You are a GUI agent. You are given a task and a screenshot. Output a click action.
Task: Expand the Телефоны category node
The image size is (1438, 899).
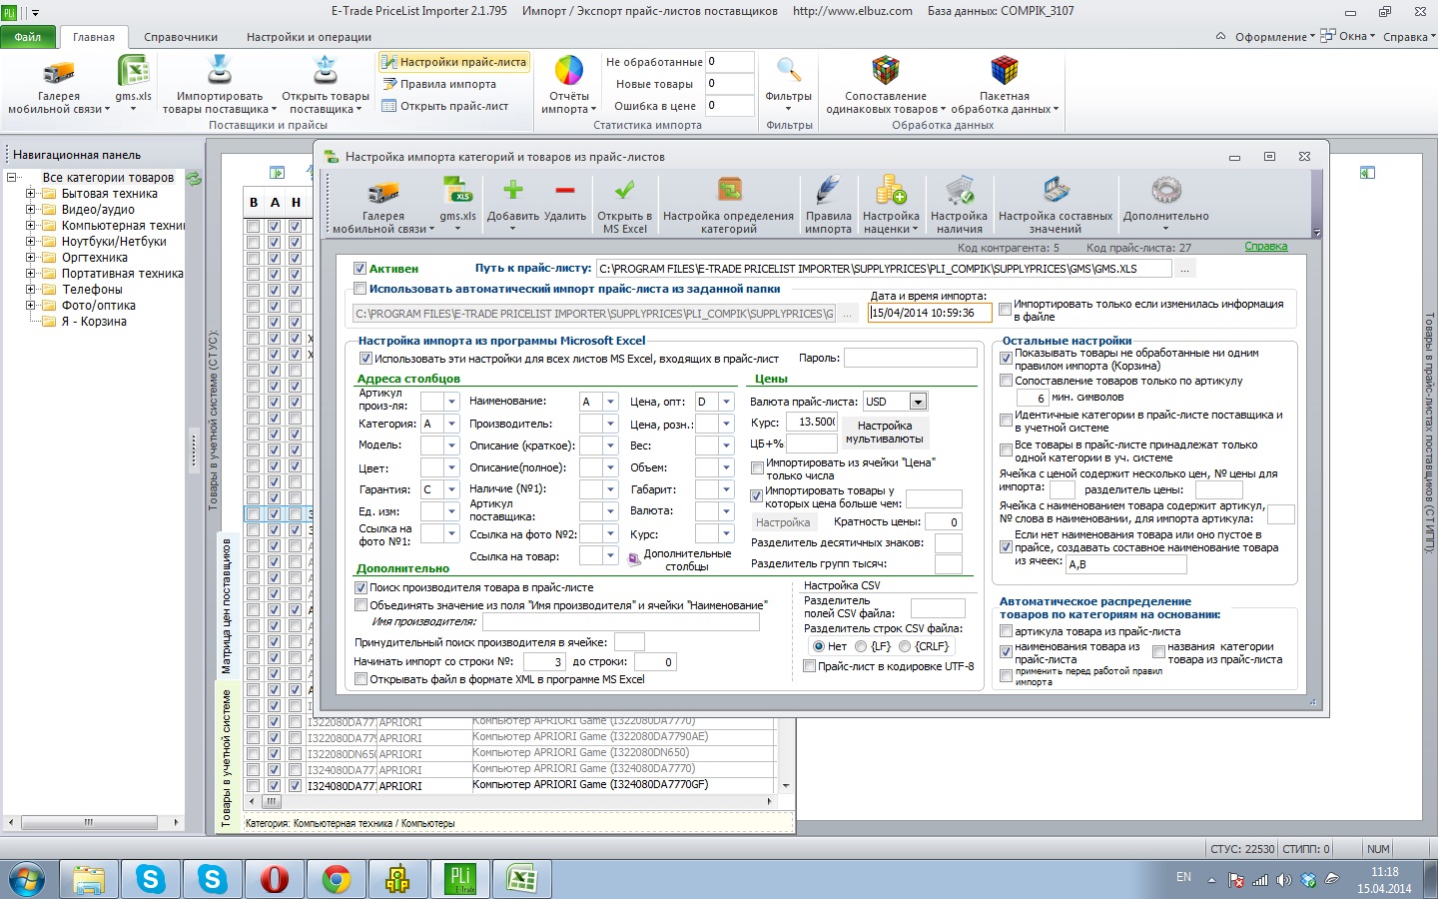point(30,290)
